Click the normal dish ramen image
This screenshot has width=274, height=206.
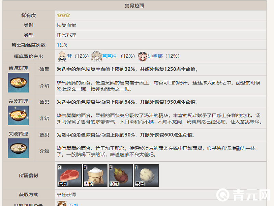(18, 83)
